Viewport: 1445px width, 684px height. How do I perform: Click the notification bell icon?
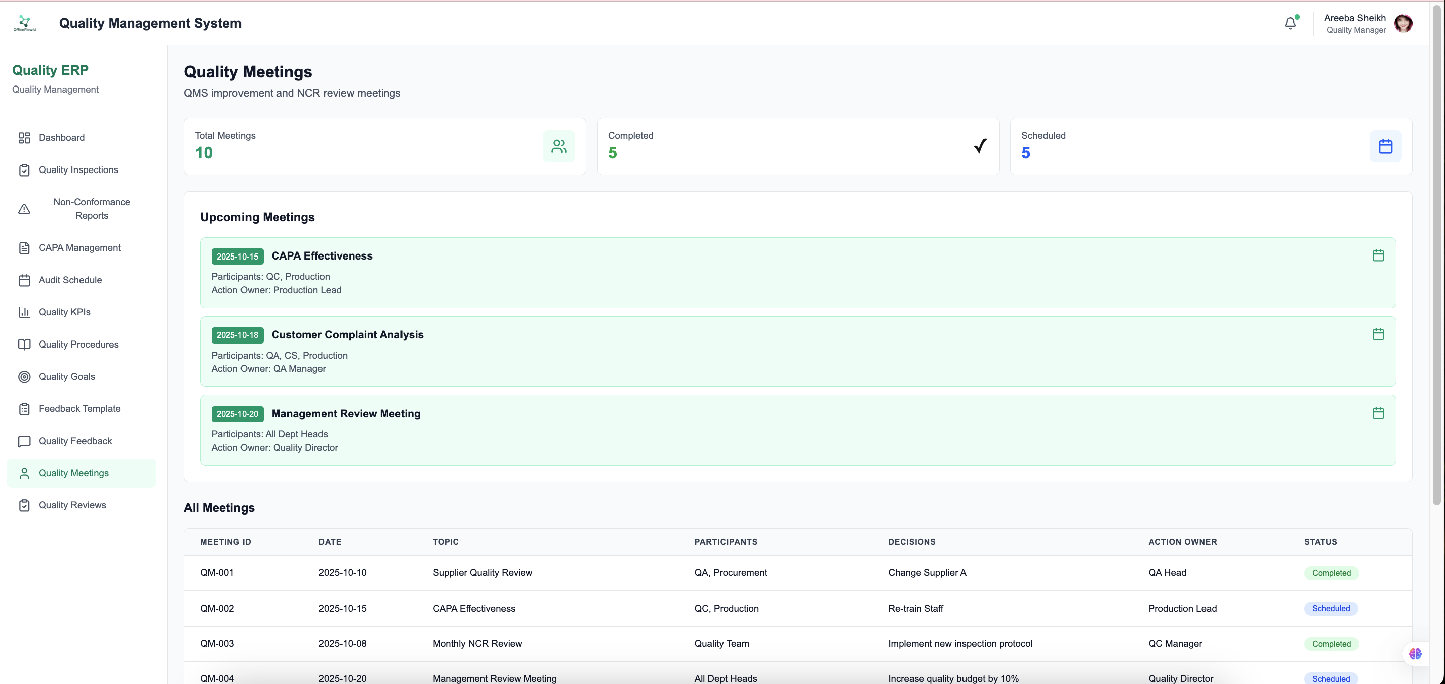pyautogui.click(x=1290, y=23)
